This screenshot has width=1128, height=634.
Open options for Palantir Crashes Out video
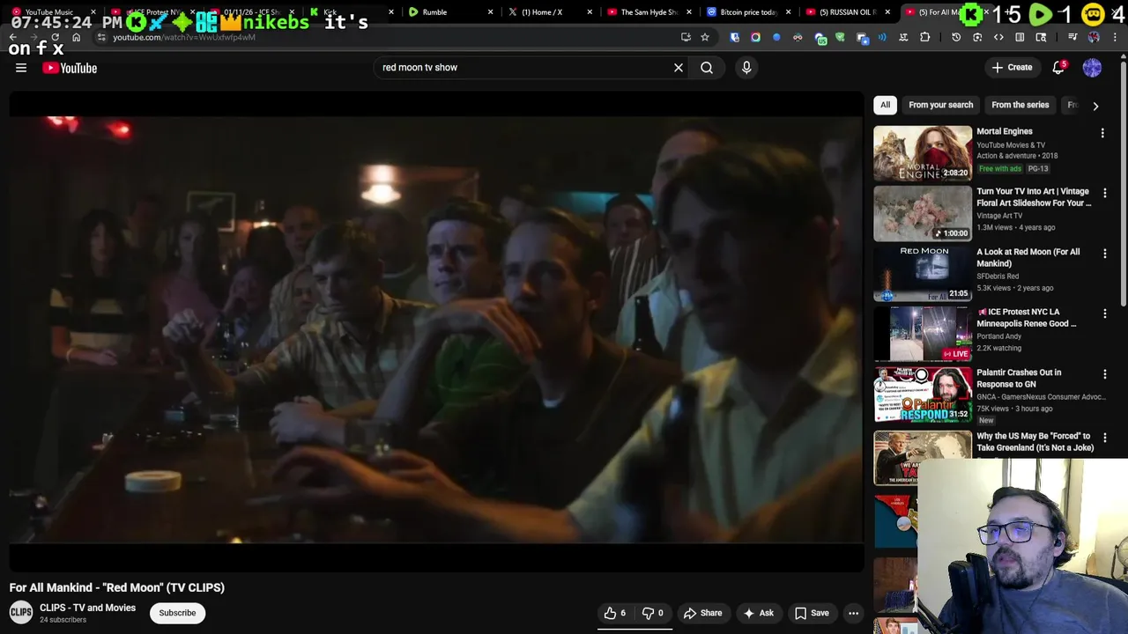pos(1105,374)
